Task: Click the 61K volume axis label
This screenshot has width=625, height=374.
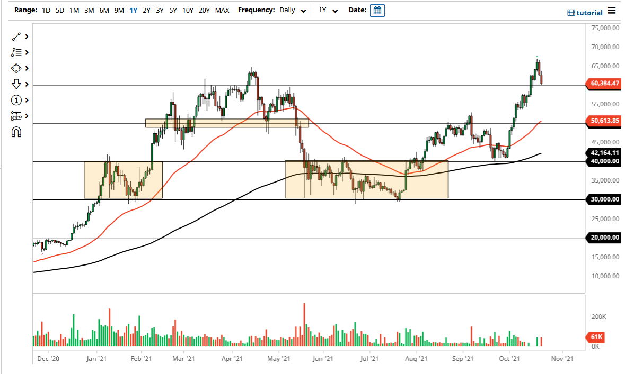Action: tap(595, 336)
